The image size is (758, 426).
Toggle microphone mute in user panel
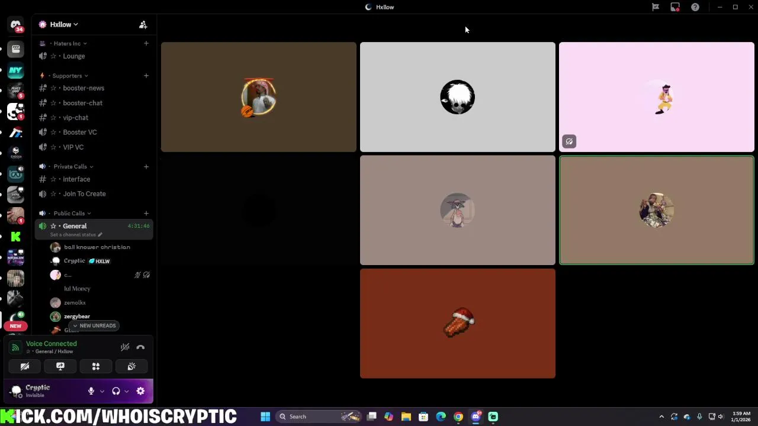pos(91,391)
